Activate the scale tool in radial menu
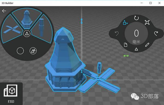The height and width of the screenshot is (105, 164). click(x=147, y=22)
